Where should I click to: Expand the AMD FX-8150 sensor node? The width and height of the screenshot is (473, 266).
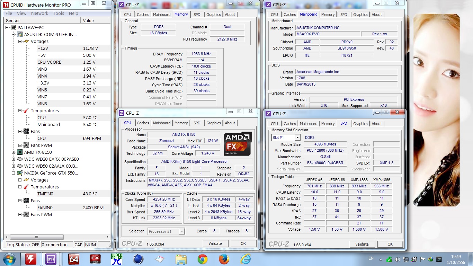point(14,152)
